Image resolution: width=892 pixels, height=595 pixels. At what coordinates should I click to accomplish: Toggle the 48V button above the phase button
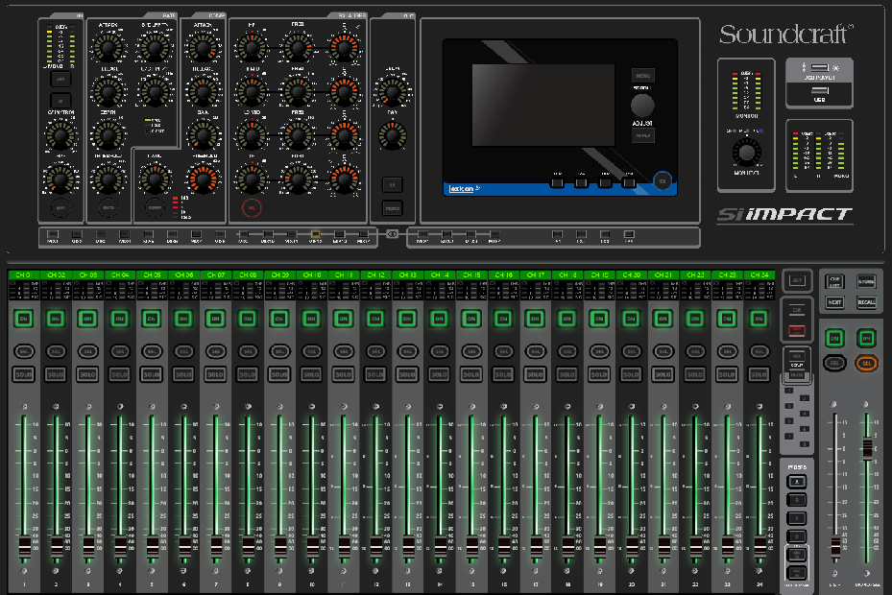pos(60,79)
